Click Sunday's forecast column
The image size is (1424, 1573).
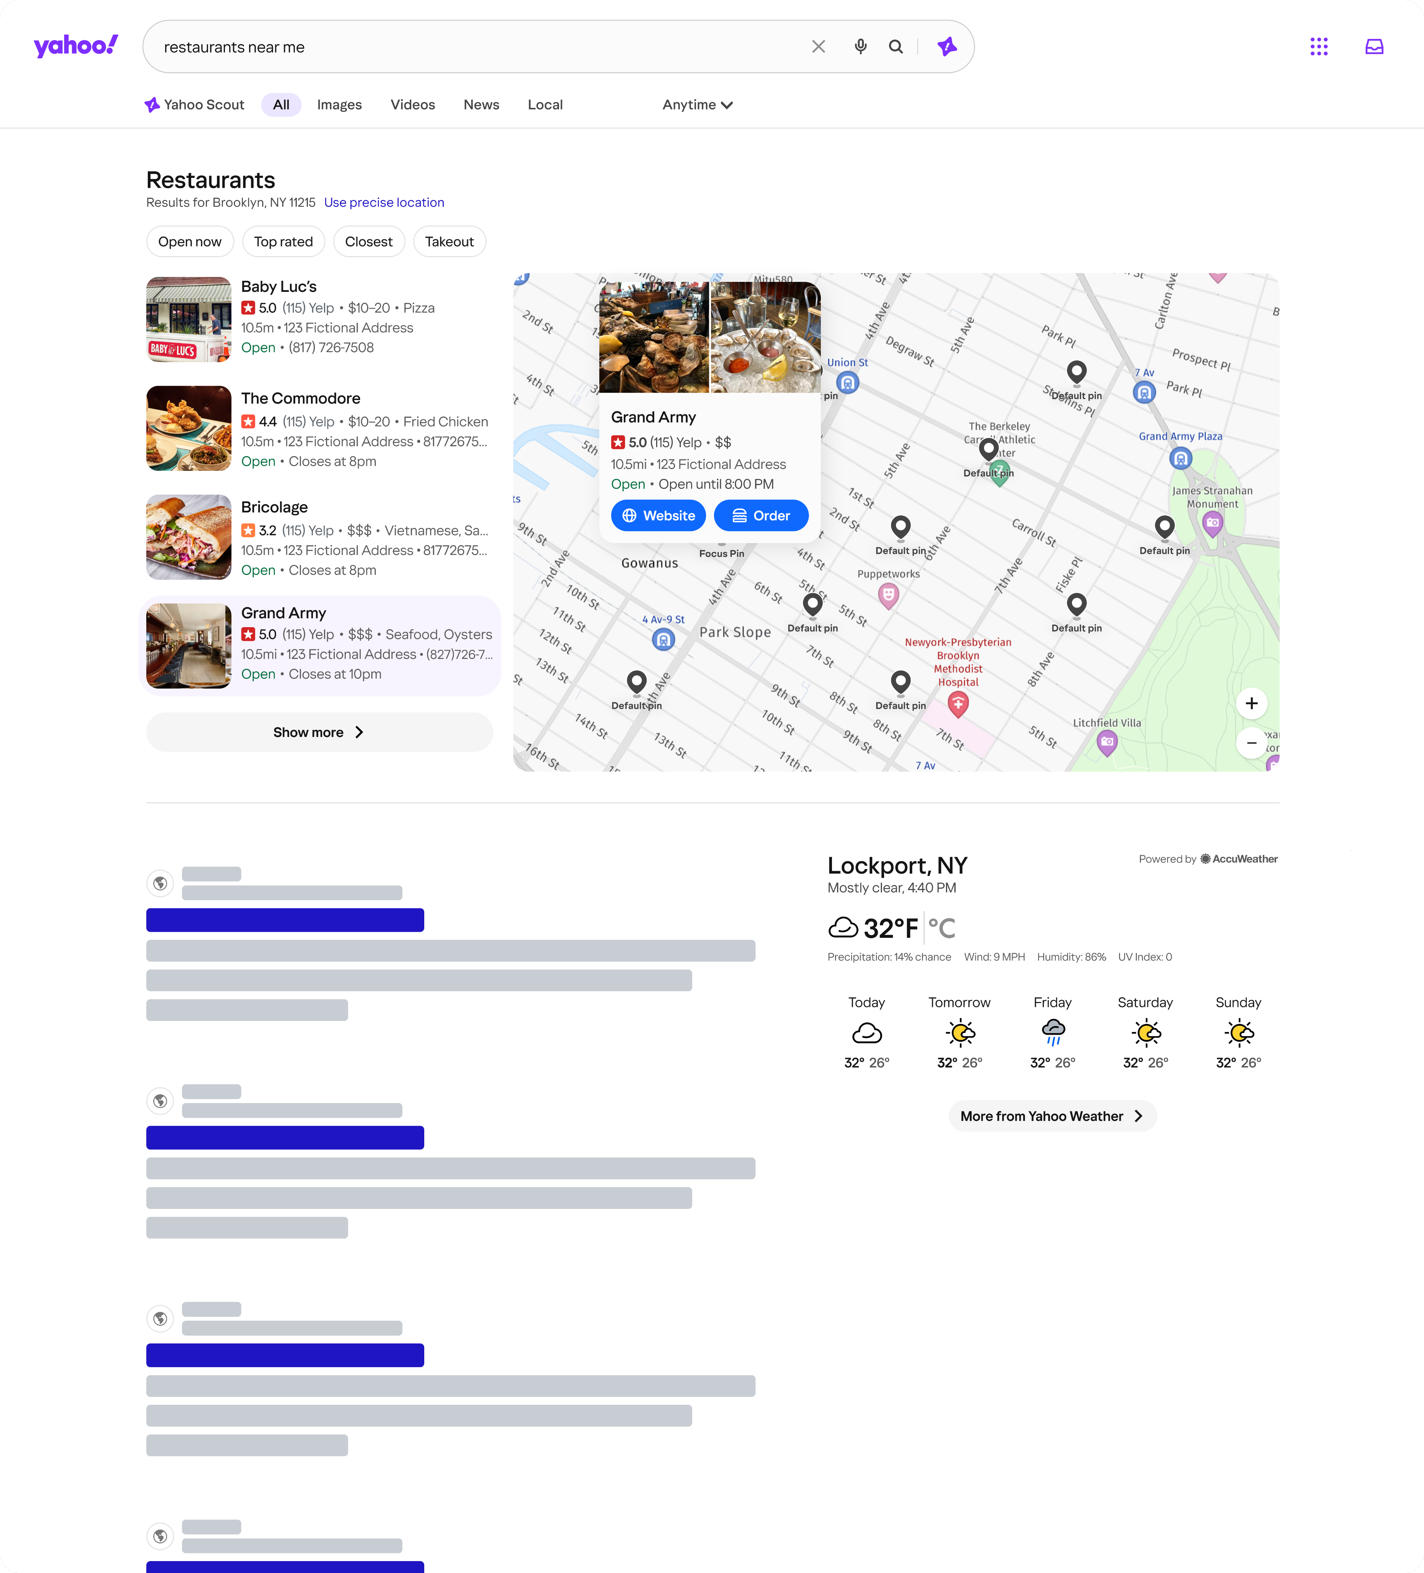click(x=1239, y=1032)
